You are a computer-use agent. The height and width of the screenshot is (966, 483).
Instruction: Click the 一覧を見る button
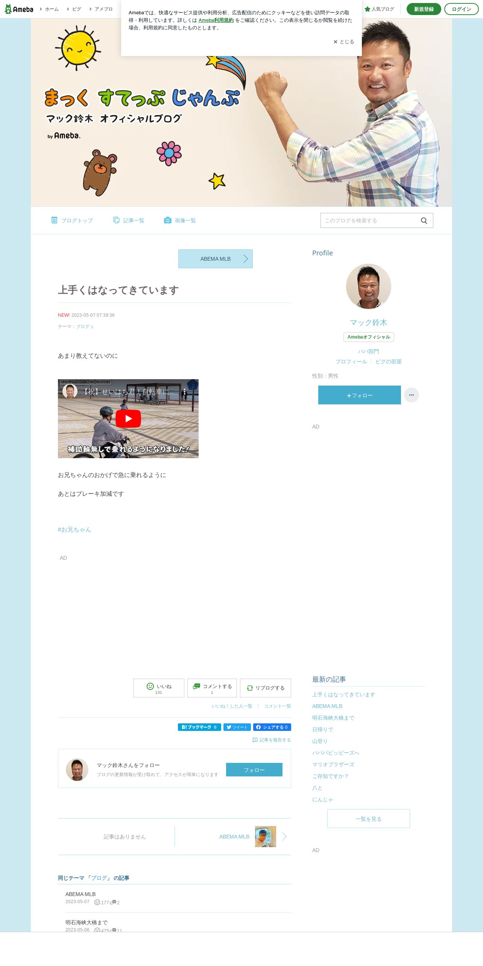click(369, 819)
